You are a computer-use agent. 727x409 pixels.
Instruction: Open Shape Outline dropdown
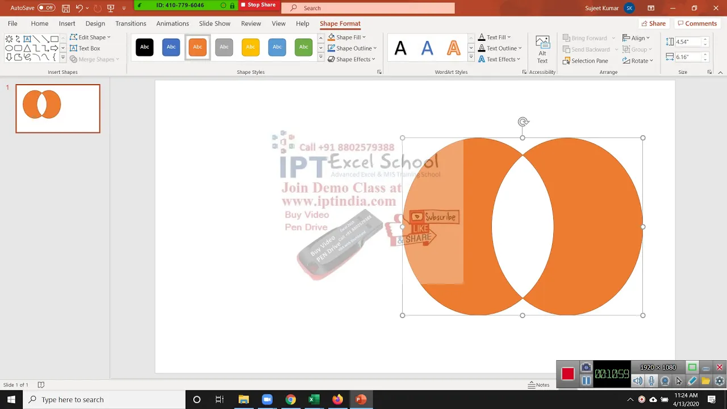352,48
